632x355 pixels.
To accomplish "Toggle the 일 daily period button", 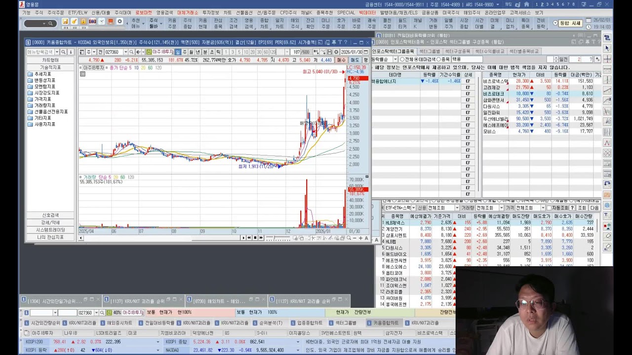I will 178,52.
